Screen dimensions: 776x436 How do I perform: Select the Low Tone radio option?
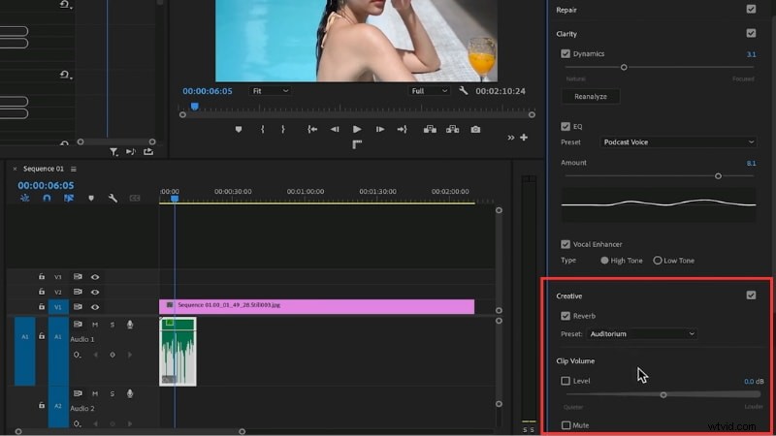[658, 260]
